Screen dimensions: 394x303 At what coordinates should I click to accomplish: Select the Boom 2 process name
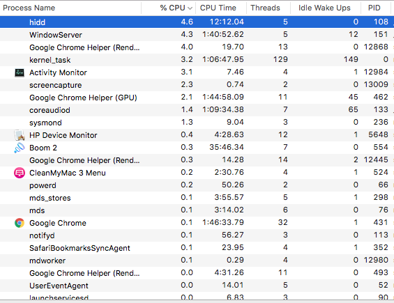[43, 148]
